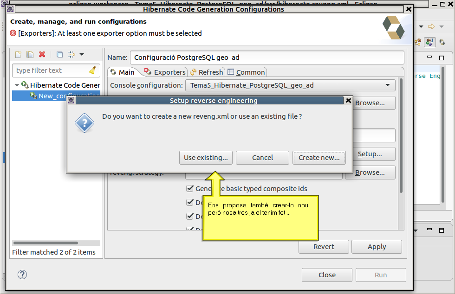
Task: Close the Setup reverse engineering dialog
Action: pos(349,101)
